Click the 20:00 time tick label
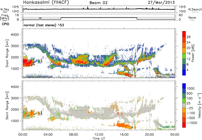This screenshot has height=140, width=202. 149,135
